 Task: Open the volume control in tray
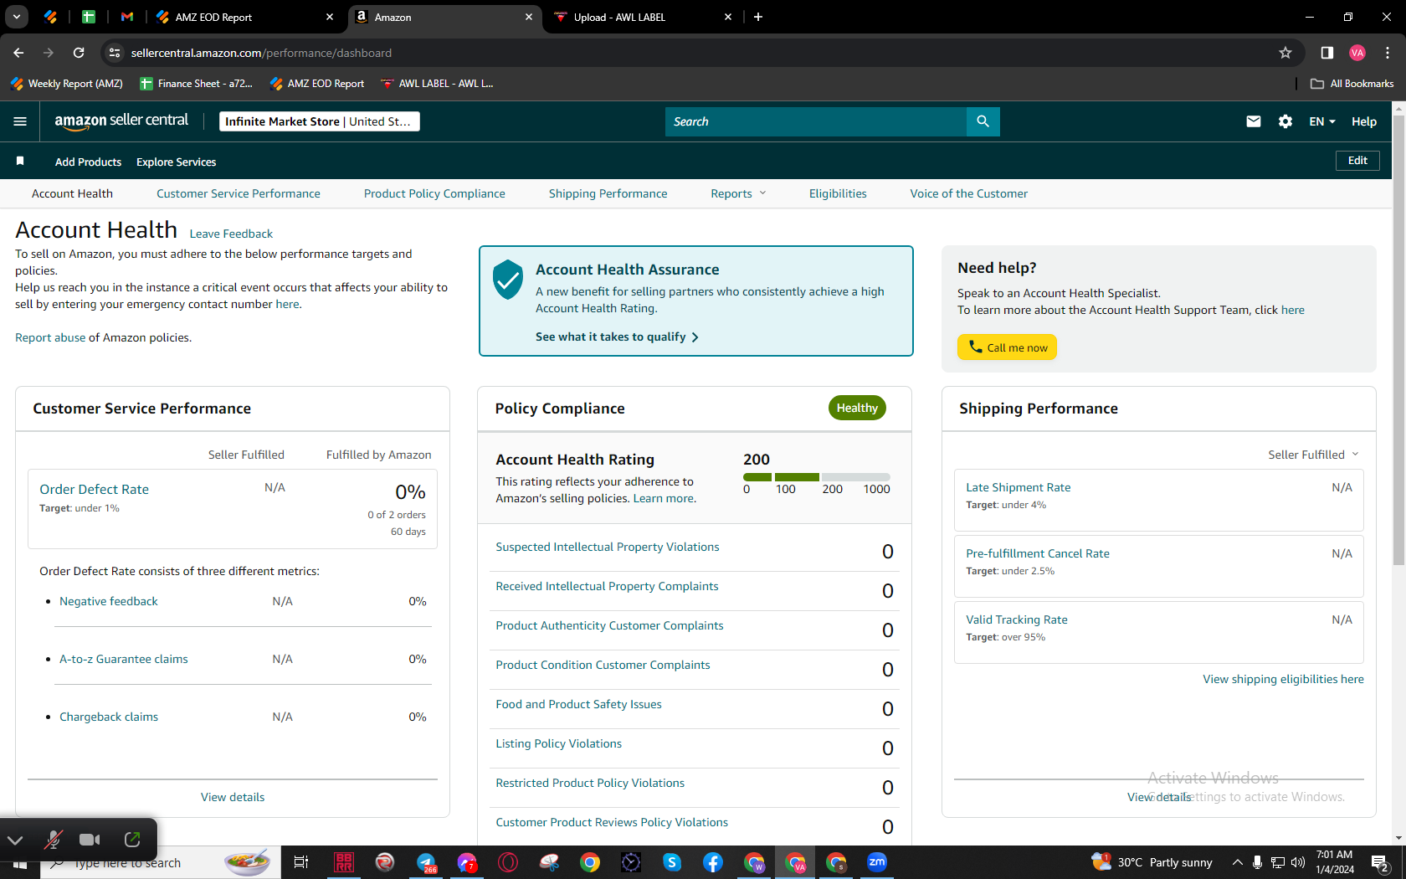[1298, 862]
